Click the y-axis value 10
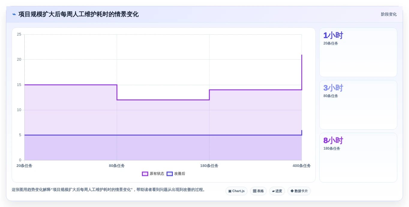Viewport: 409px width, 207px height. [x=19, y=110]
